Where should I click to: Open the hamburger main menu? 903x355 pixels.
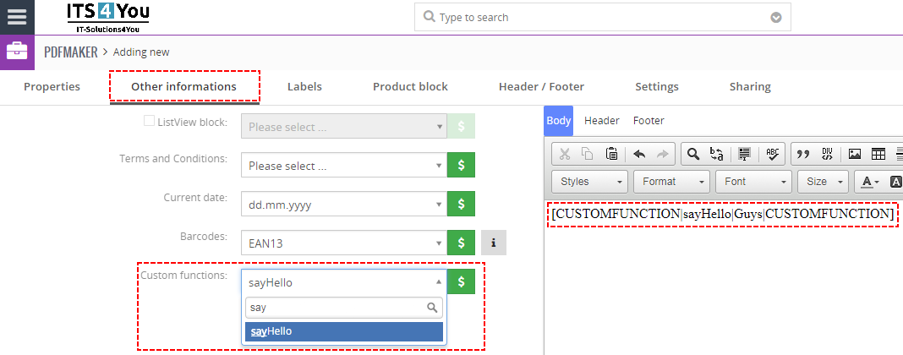coord(17,17)
